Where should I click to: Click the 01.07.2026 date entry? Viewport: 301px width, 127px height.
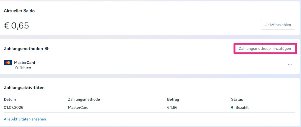pyautogui.click(x=14, y=108)
